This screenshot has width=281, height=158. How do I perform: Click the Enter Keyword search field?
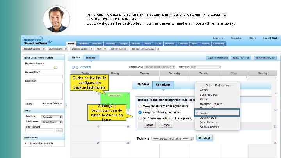pyautogui.click(x=40, y=130)
